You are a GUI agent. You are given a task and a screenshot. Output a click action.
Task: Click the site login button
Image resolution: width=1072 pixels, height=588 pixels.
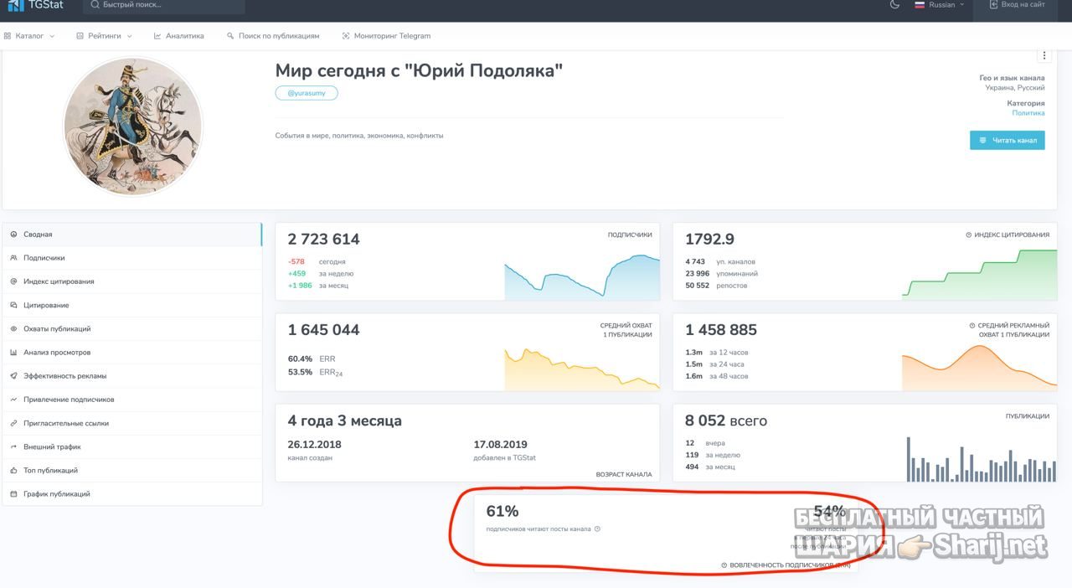point(1018,5)
